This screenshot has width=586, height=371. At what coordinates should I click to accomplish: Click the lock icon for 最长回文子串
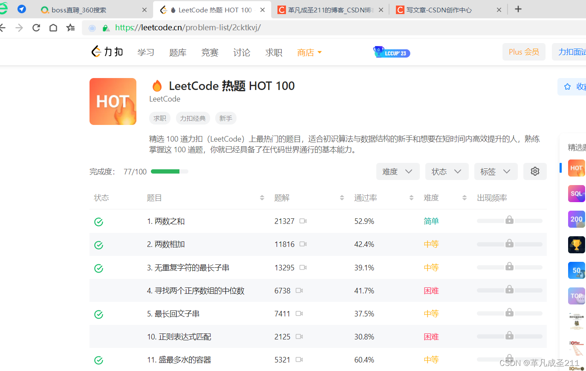click(509, 313)
